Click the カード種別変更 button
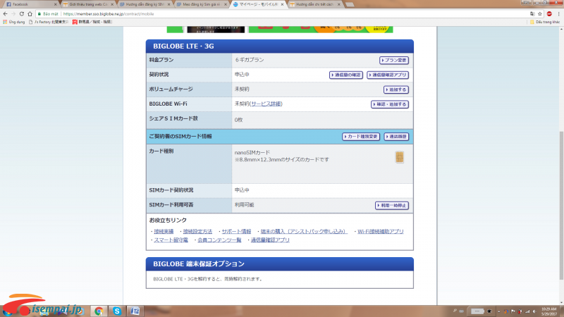564x317 pixels. coord(361,137)
